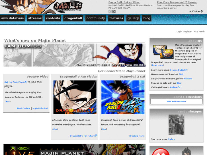Image resolution: width=207 pixels, height=155 pixels.
Task: Click the AdChoices label
Action: click(195, 11)
